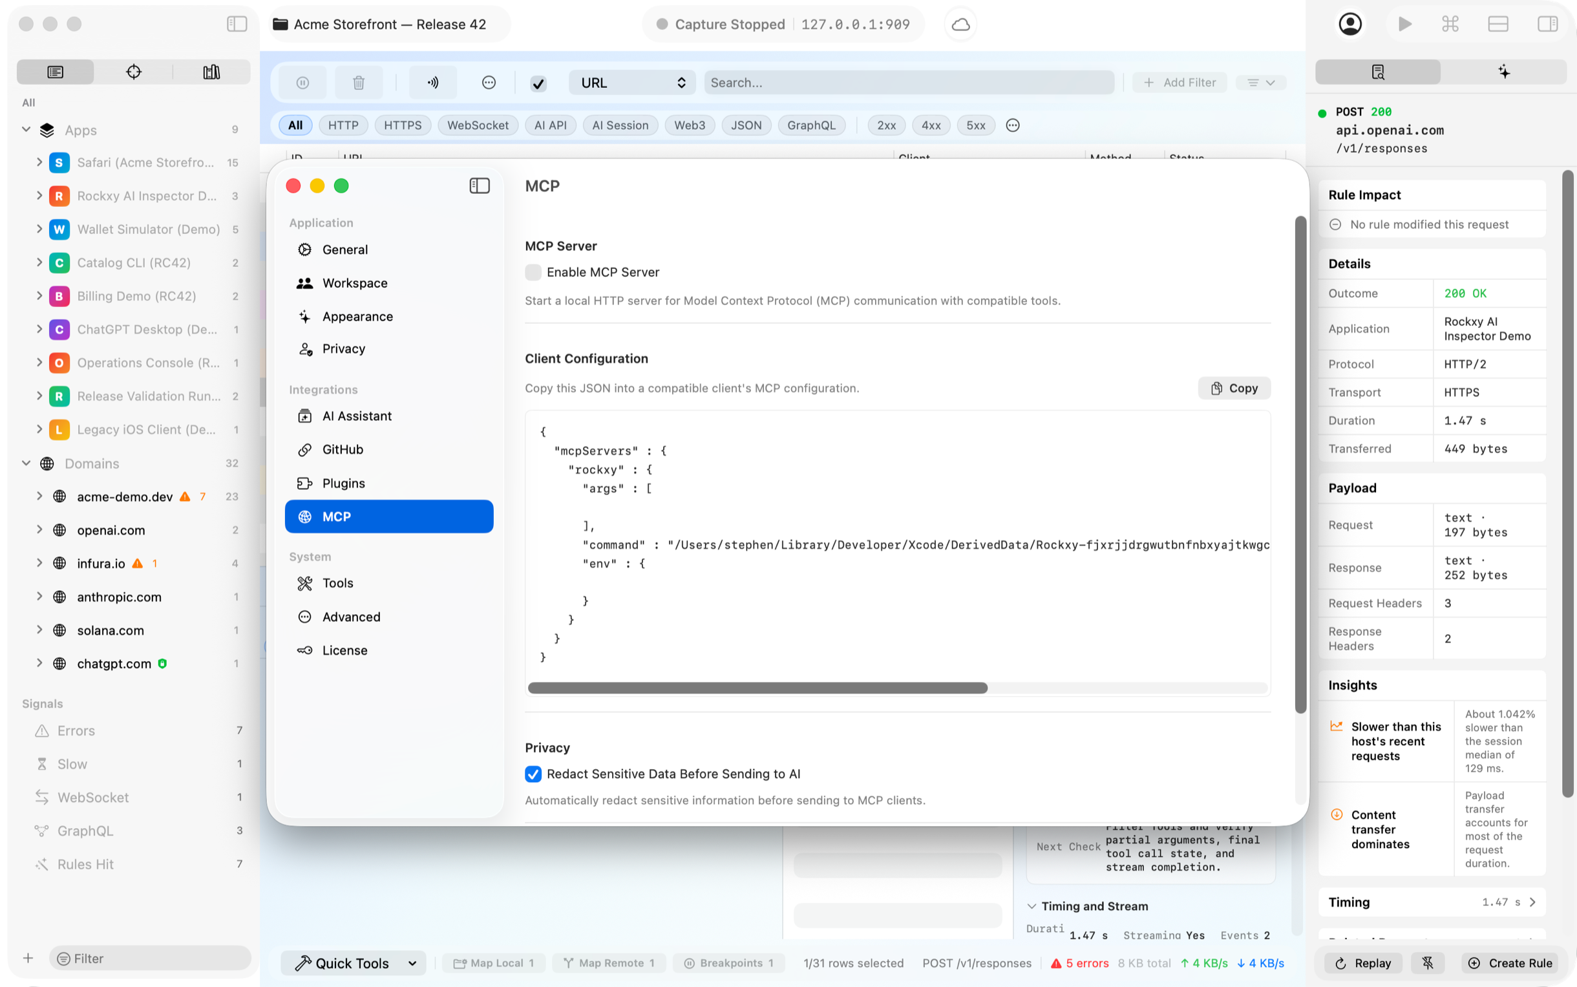Viewport: 1577px width, 987px height.
Task: Click the play icon in the top bar
Action: pos(1404,24)
